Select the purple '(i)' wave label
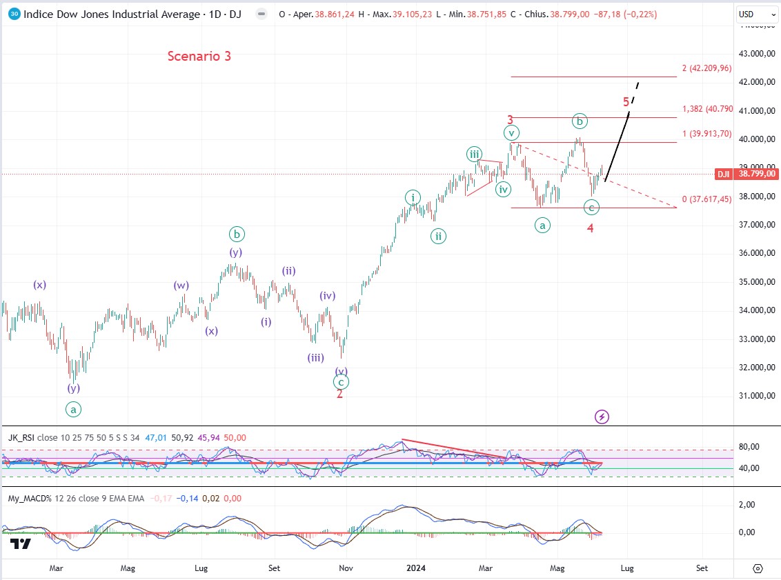The width and height of the screenshot is (781, 580). click(x=266, y=322)
